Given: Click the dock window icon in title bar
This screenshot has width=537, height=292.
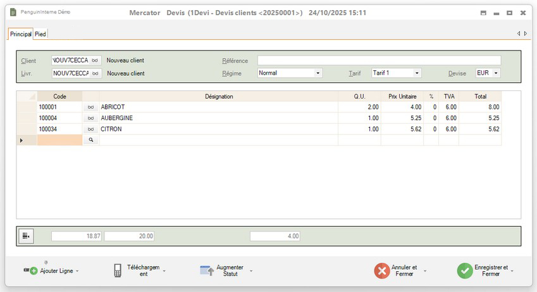Looking at the screenshot, I should 483,13.
